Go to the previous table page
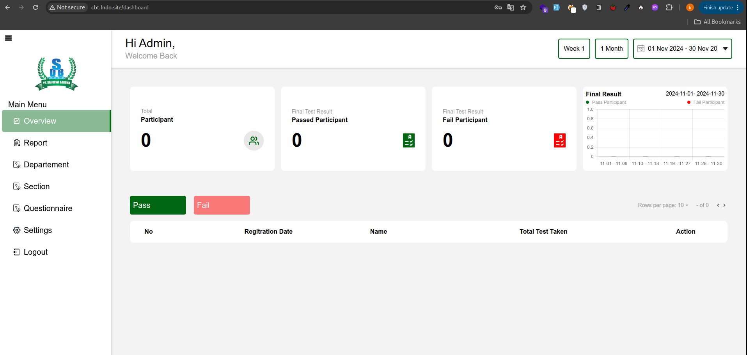 (718, 205)
